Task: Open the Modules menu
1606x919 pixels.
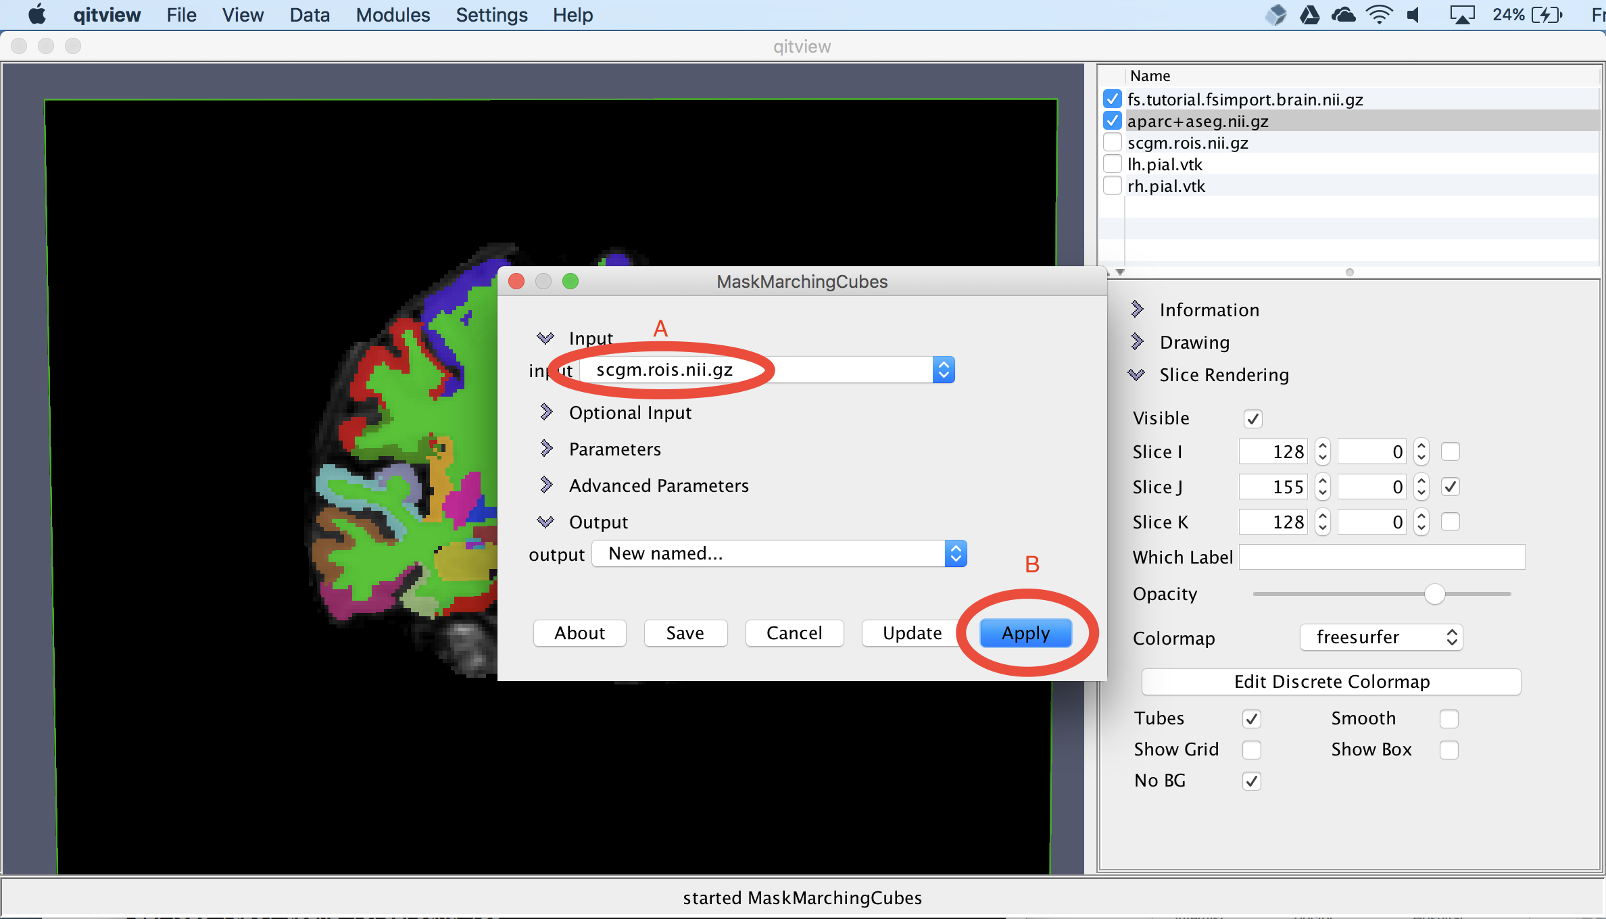Action: (393, 15)
